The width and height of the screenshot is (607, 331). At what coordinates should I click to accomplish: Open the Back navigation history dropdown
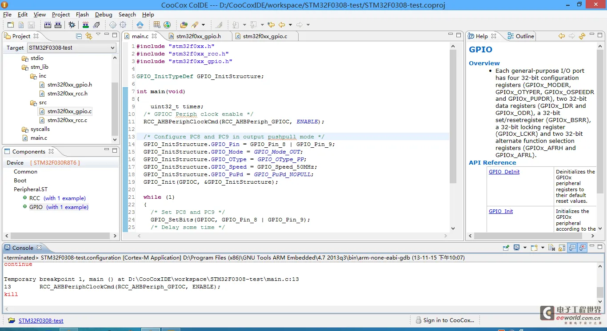[290, 25]
